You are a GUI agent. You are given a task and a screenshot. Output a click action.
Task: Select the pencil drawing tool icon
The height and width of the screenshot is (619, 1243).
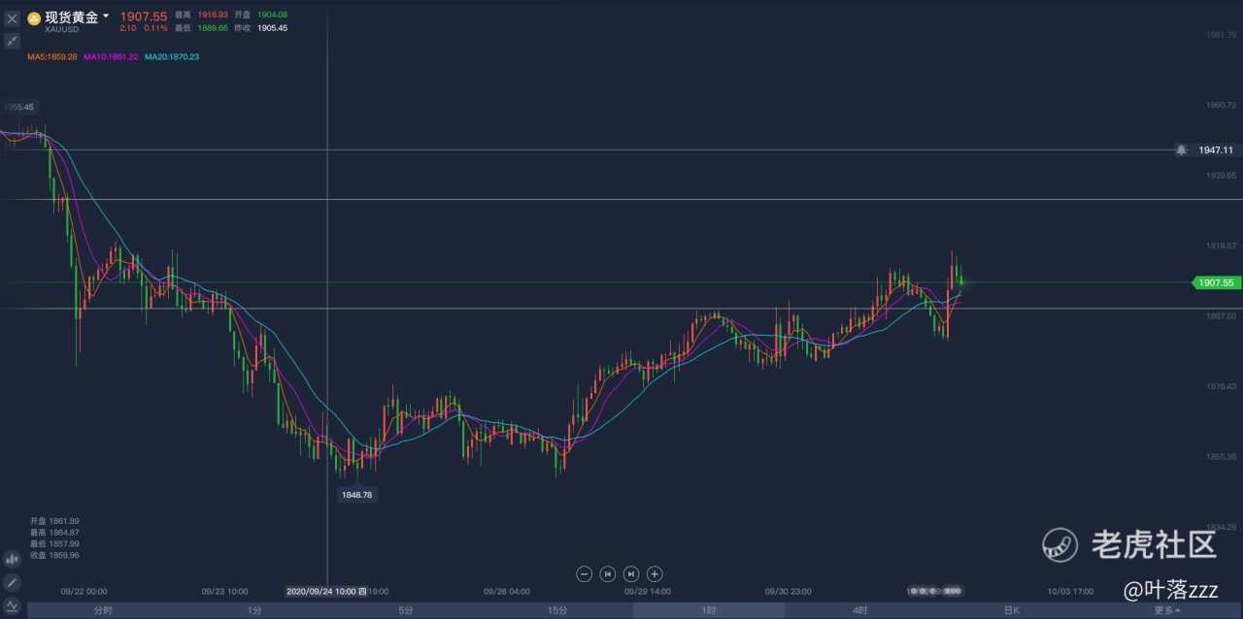pos(12,582)
